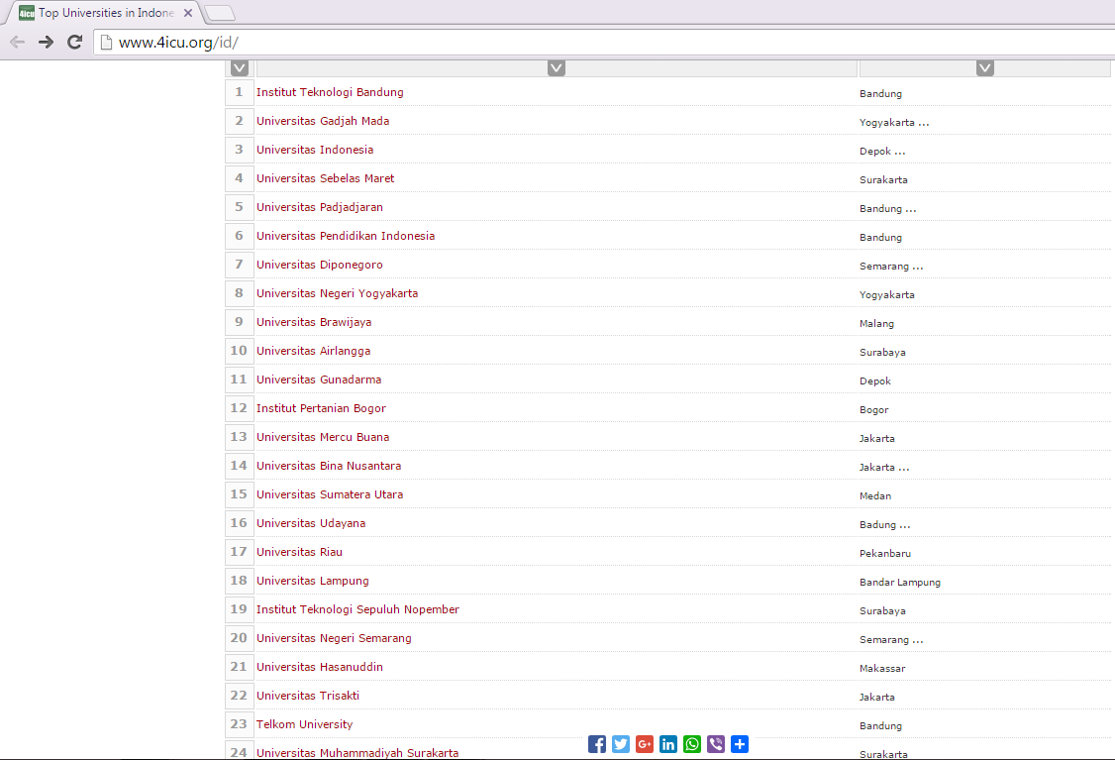1115x760 pixels.
Task: Click the browser back arrow
Action: 18,42
